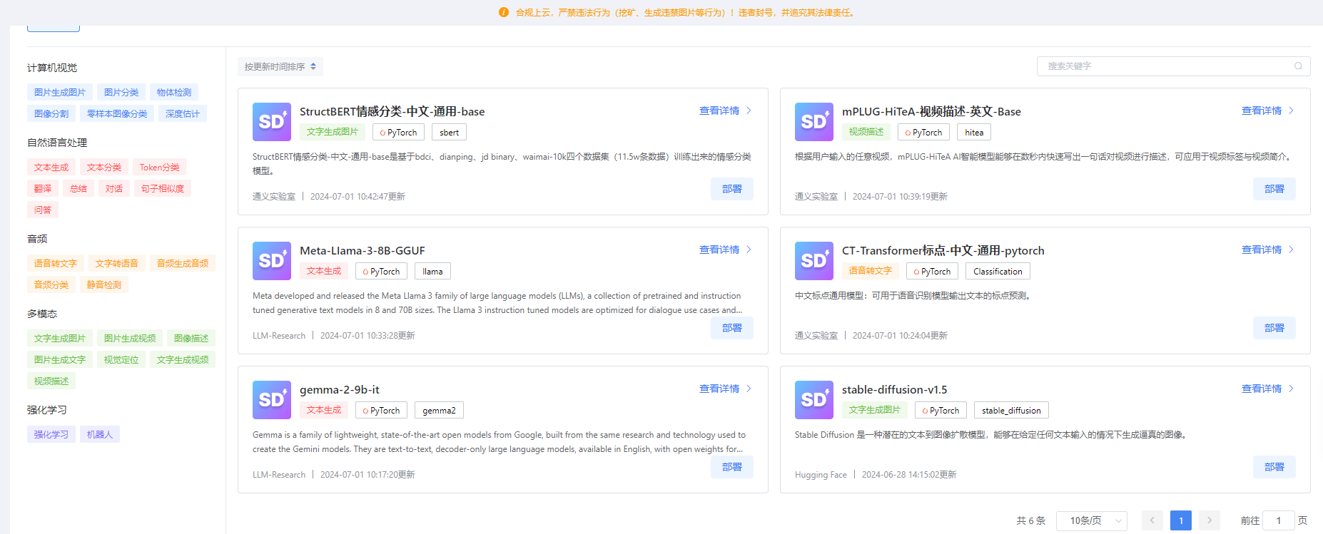Filter by 物体检测 tag

pos(174,92)
